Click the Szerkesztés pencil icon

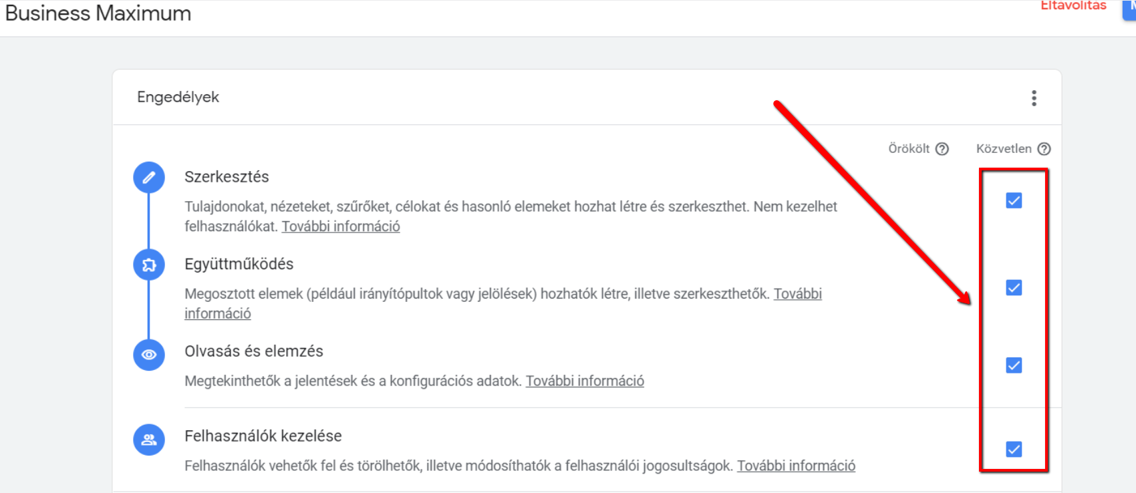coord(149,177)
